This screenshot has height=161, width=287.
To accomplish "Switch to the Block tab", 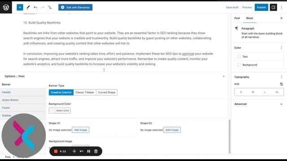I will [x=249, y=18].
